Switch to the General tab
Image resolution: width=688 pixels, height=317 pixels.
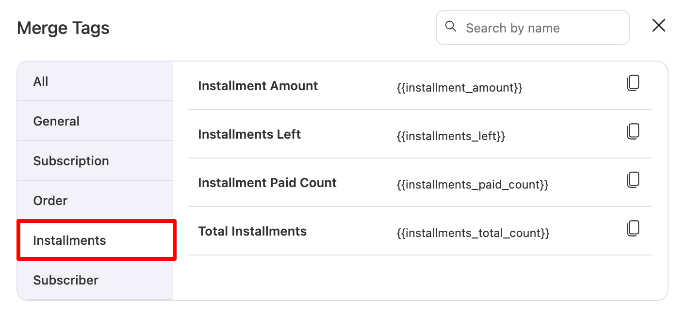pos(56,121)
